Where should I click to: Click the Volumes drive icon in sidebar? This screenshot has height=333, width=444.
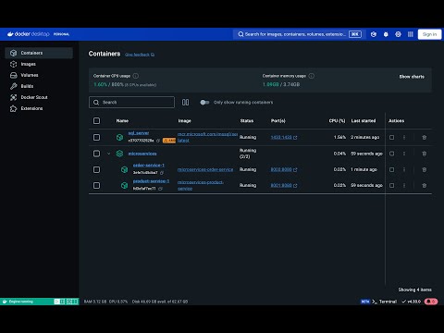coord(13,75)
